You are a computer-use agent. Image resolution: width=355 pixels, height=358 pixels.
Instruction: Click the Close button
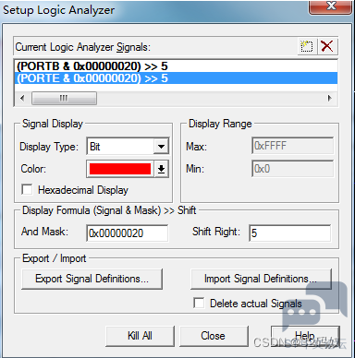coord(214,336)
